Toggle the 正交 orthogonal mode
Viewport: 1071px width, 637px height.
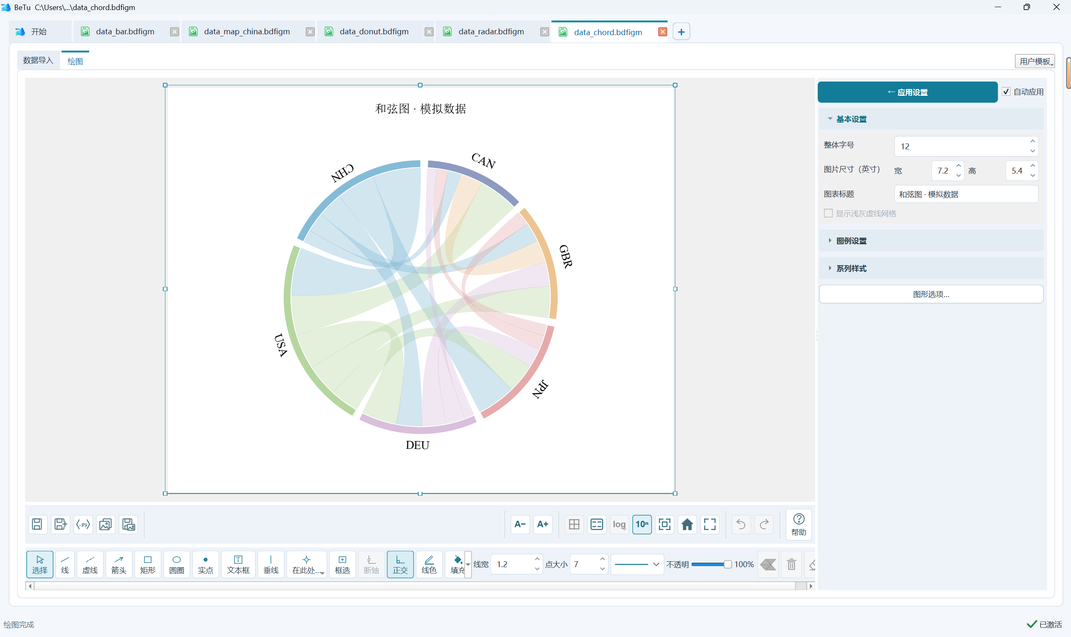[x=400, y=564]
